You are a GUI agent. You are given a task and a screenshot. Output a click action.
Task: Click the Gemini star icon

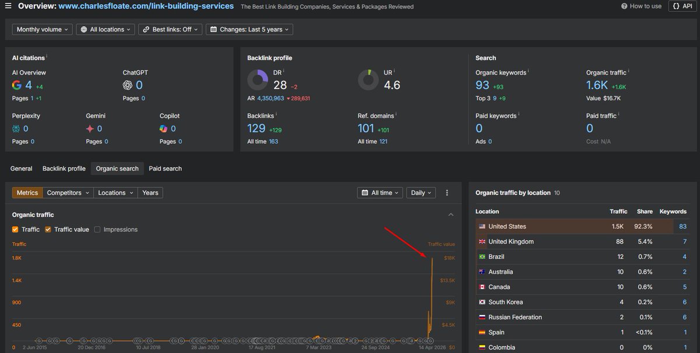click(90, 129)
